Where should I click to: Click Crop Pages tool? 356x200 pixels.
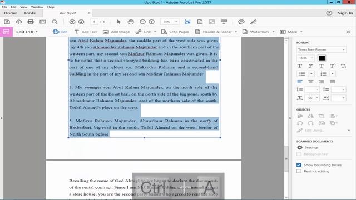(x=175, y=32)
